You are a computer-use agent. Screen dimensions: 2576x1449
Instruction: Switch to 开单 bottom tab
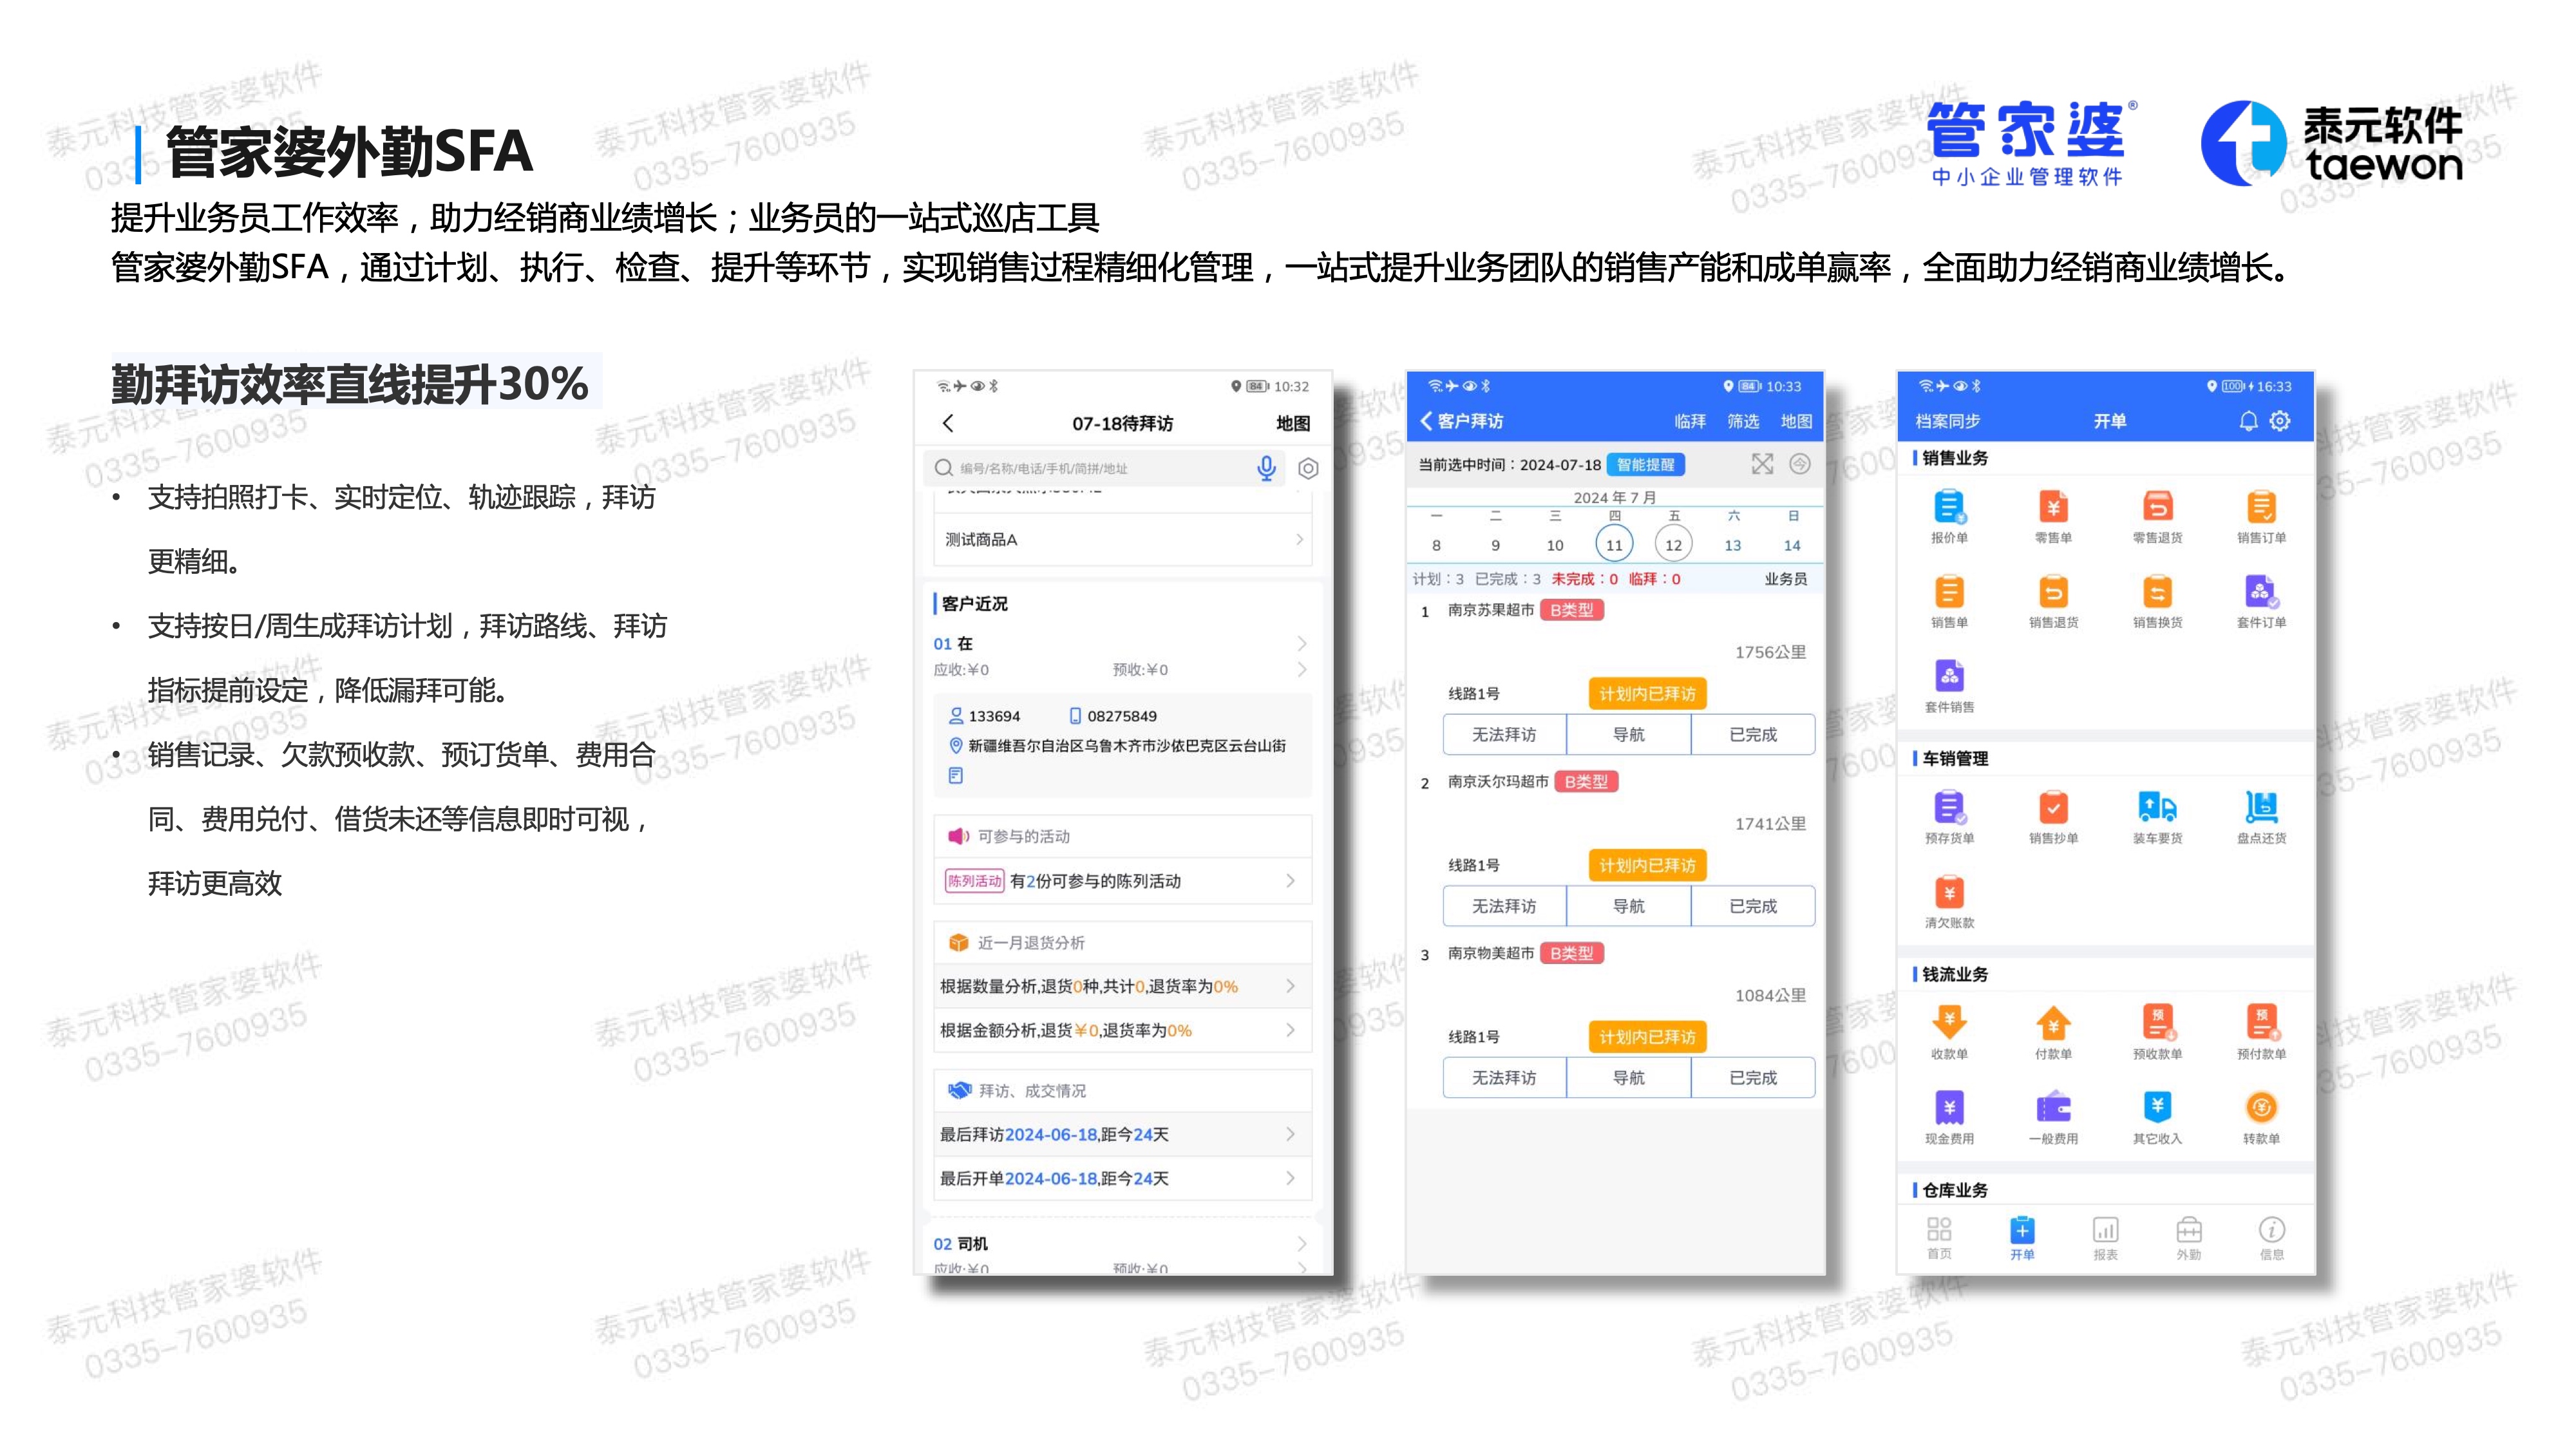tap(2022, 1238)
